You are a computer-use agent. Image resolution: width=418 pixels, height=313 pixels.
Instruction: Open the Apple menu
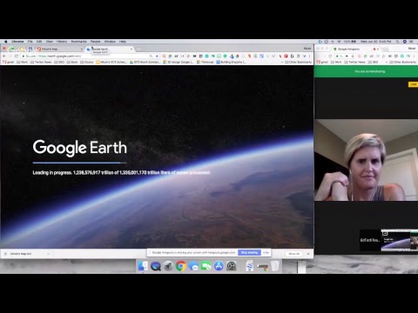[x=5, y=42]
